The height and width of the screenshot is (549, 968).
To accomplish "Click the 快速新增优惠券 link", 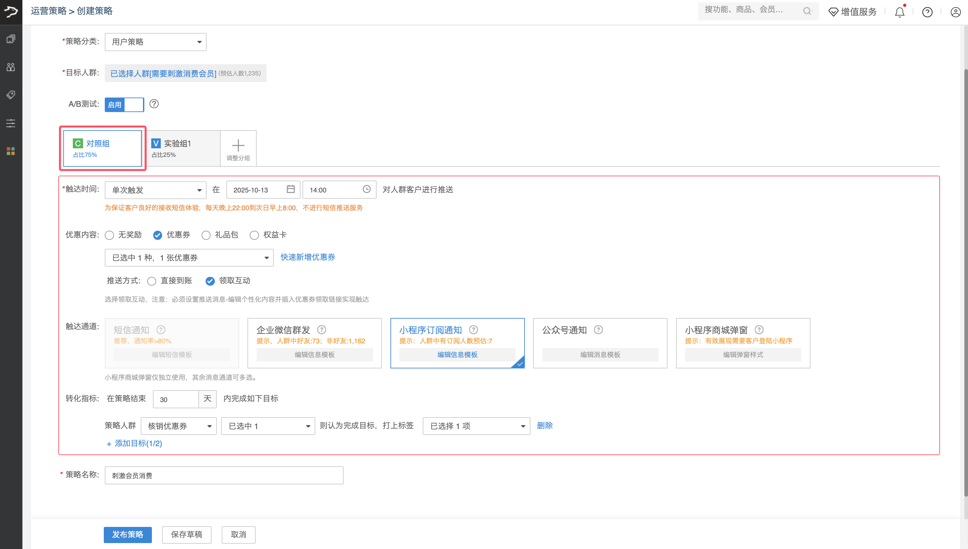I will (x=308, y=257).
